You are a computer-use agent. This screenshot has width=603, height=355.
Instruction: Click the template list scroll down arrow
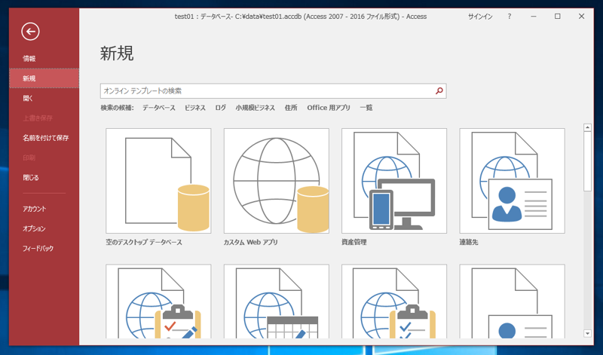tap(587, 333)
